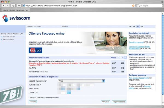Screen dimensions: 164x108
Task: Open Swisscom Home in the top navigation
Action: point(34,26)
